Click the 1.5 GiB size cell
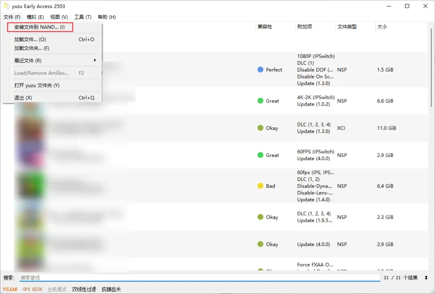Screen dimensions: 435x294 coord(385,70)
